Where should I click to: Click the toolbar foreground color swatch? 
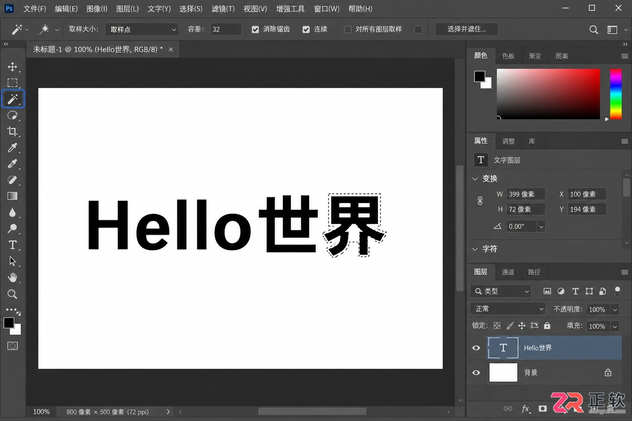(x=8, y=323)
